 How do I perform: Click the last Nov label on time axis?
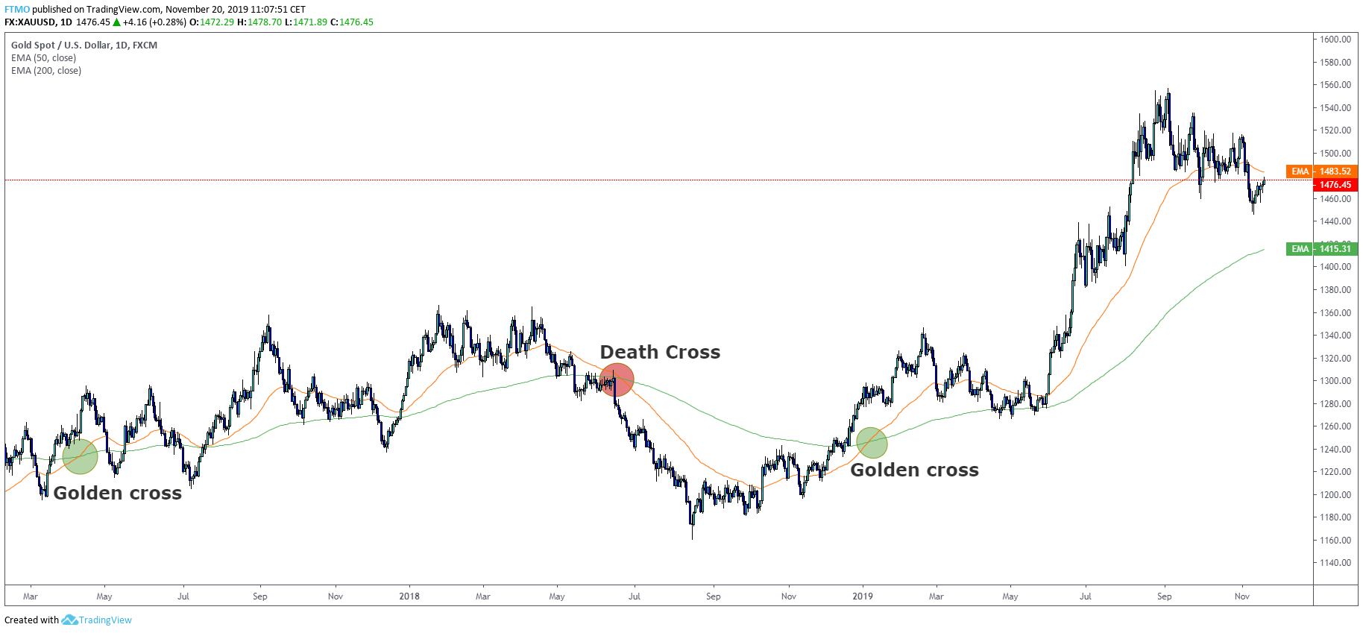click(1242, 596)
